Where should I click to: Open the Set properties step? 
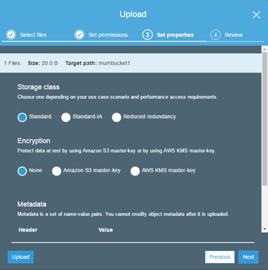(x=175, y=35)
